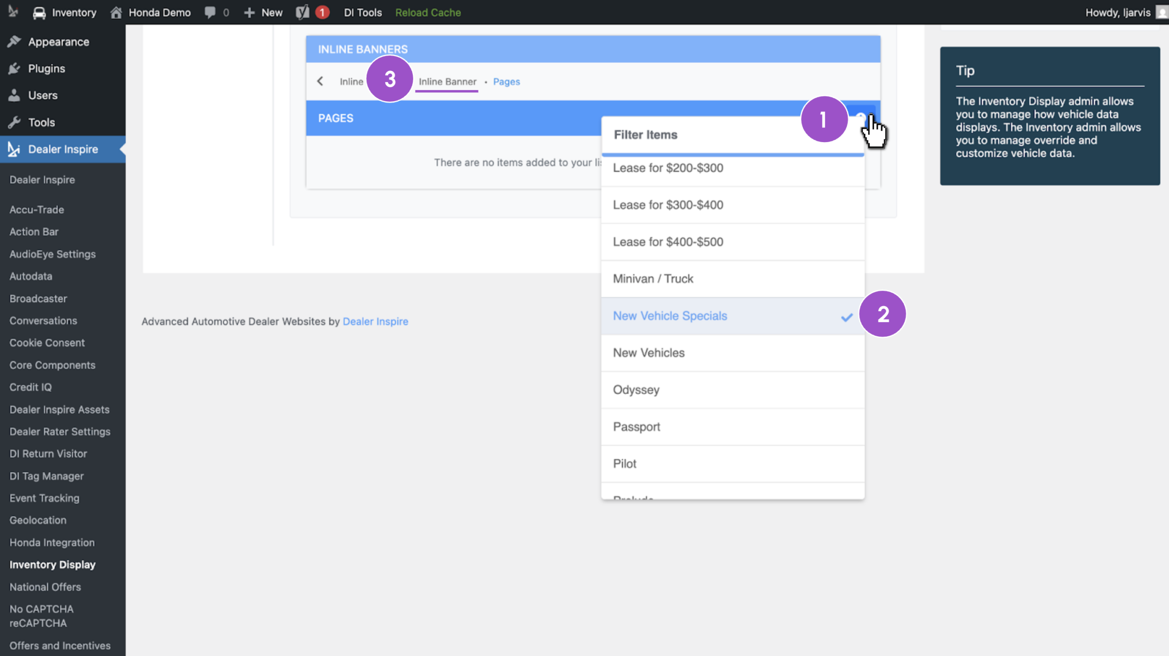Open Cookie Consent settings
This screenshot has height=656, width=1169.
click(47, 343)
